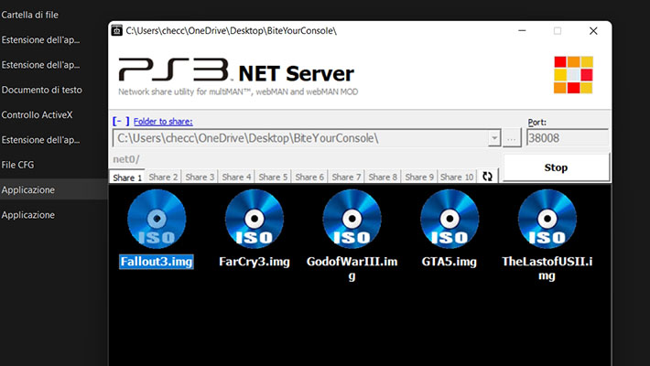The image size is (650, 366).
Task: Click the FarCry3.img file name label
Action: (x=255, y=262)
